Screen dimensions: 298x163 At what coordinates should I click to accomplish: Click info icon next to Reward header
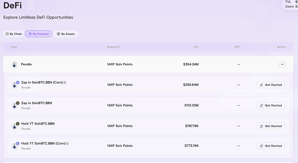pyautogui.click(x=119, y=47)
